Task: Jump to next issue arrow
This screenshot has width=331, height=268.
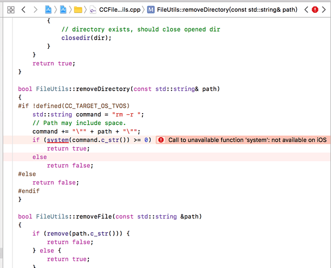Action: 324,10
